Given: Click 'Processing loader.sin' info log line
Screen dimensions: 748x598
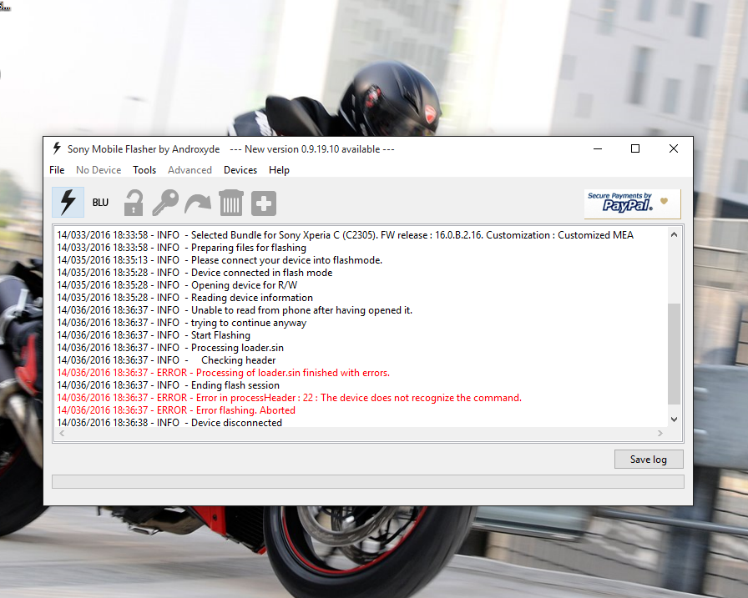Looking at the screenshot, I should point(170,347).
